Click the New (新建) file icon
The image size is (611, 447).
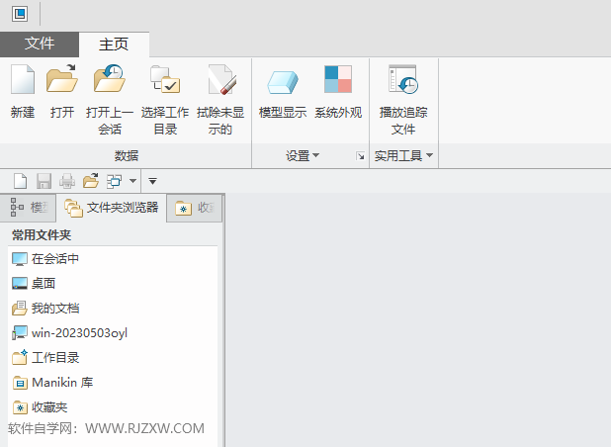pos(23,79)
